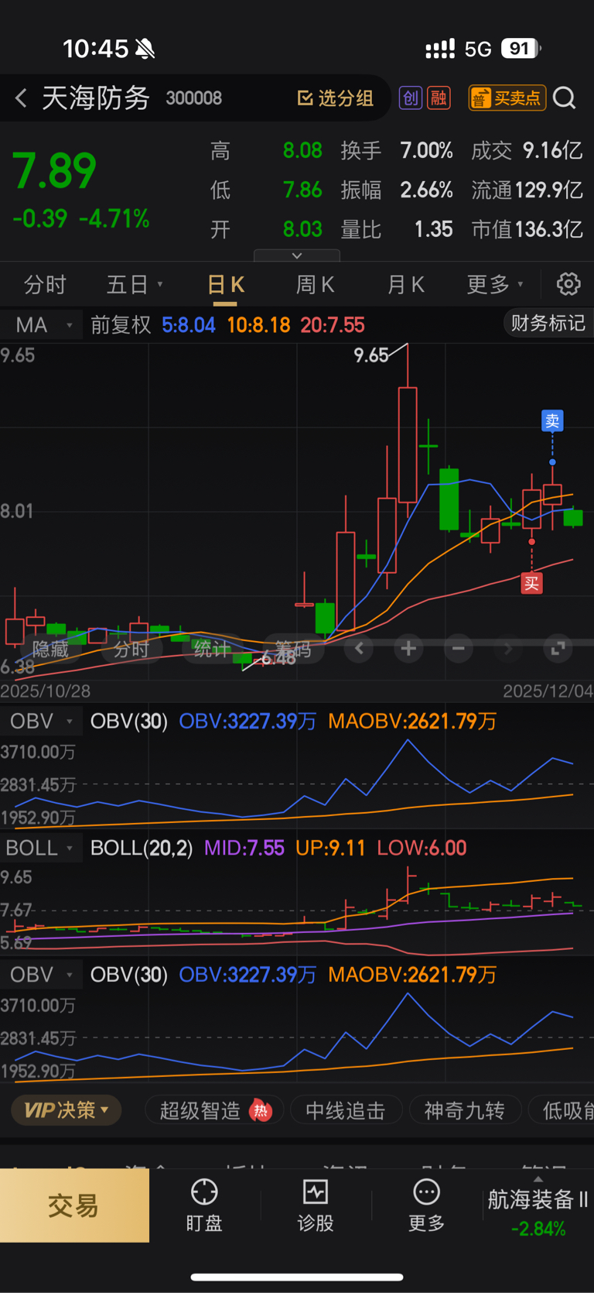Open chart settings gear icon
This screenshot has height=1293, width=594.
point(568,284)
